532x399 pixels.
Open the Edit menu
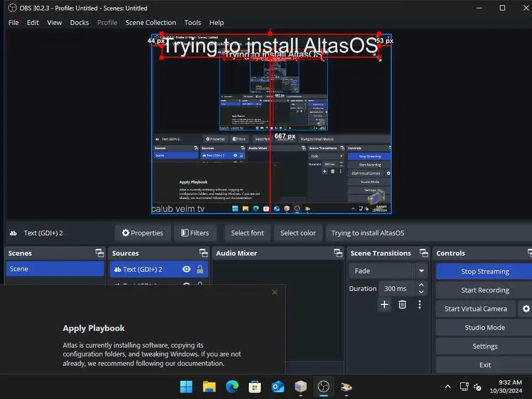33,22
